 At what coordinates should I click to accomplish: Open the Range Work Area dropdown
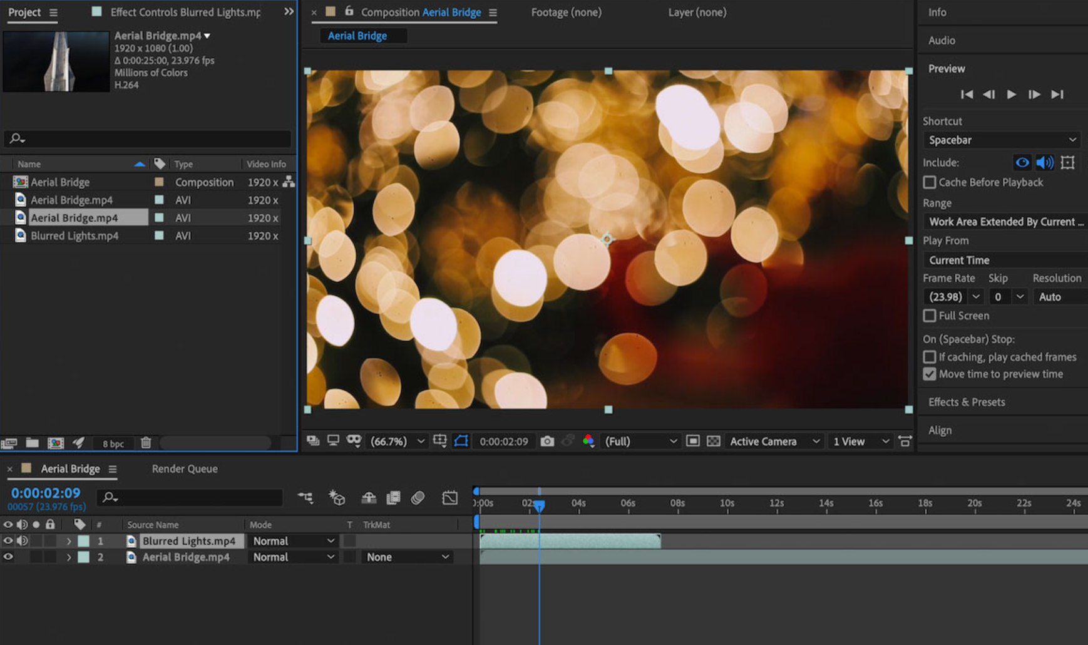(1005, 222)
